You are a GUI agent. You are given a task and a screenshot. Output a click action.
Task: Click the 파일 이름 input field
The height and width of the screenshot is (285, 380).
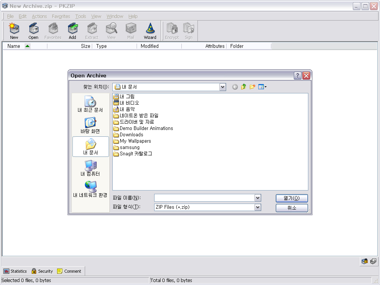point(205,198)
